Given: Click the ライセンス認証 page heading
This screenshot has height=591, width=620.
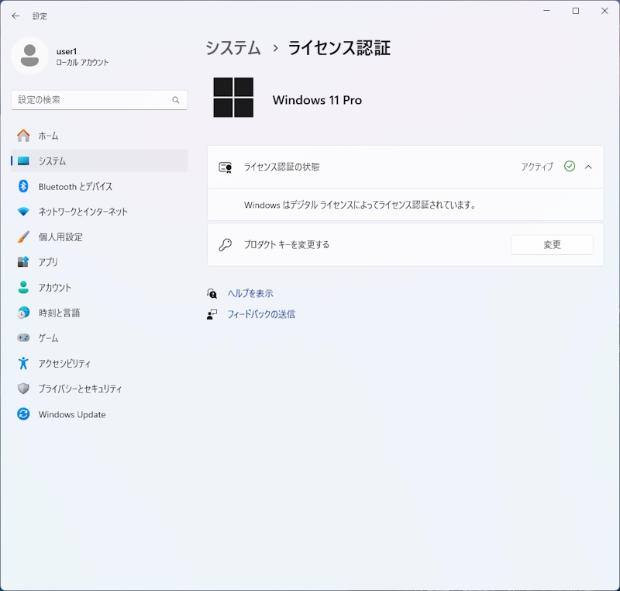Looking at the screenshot, I should tap(339, 48).
